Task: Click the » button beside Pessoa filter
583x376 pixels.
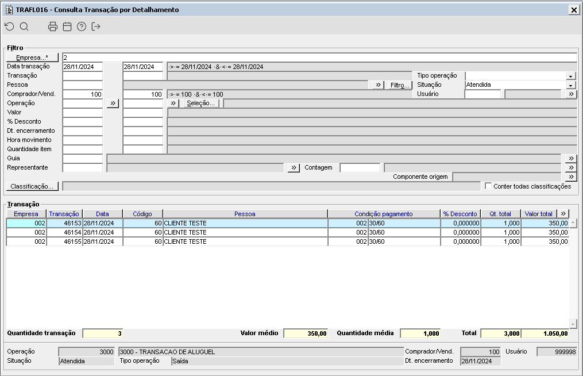Action: (x=378, y=85)
